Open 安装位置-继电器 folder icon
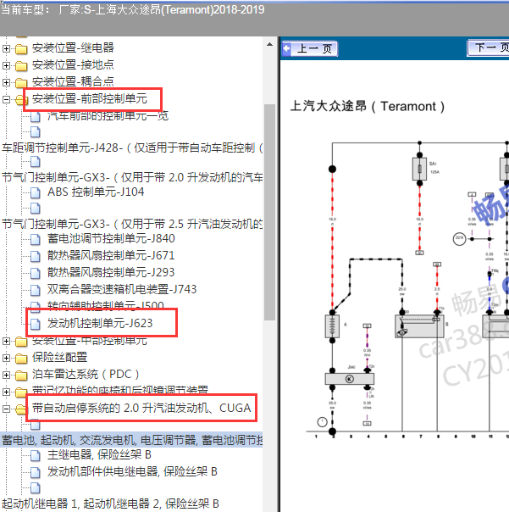Image resolution: width=509 pixels, height=512 pixels. tap(21, 49)
